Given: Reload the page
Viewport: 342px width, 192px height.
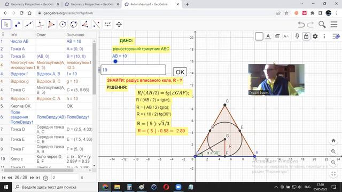Looking at the screenshot, I should click(x=21, y=13).
